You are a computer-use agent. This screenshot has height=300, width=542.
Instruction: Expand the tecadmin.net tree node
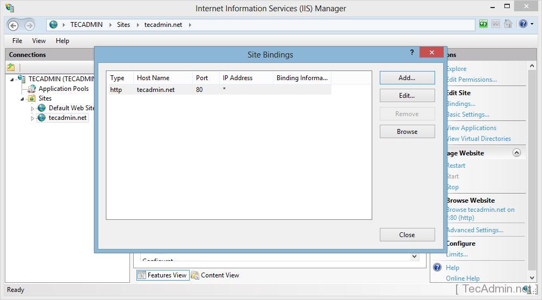(x=32, y=118)
